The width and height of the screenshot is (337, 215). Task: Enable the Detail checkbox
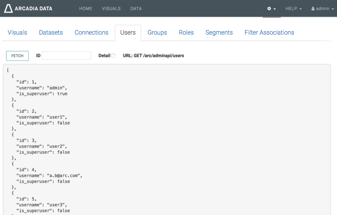point(113,56)
